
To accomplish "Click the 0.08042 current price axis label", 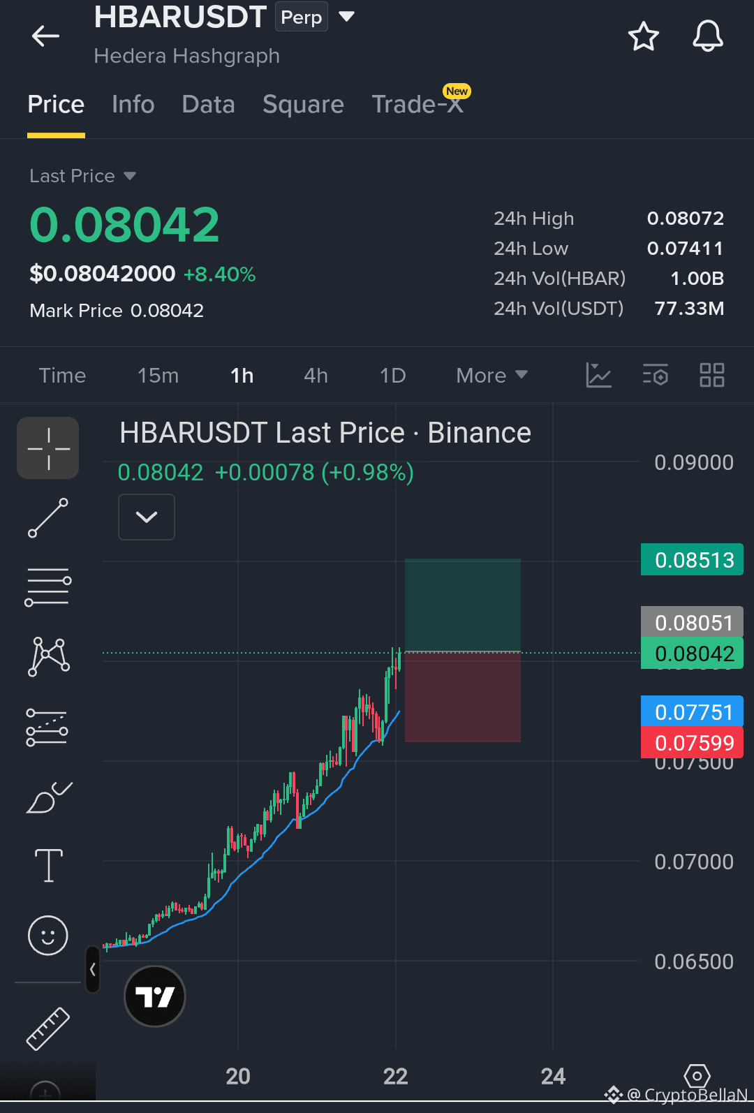I will click(692, 654).
